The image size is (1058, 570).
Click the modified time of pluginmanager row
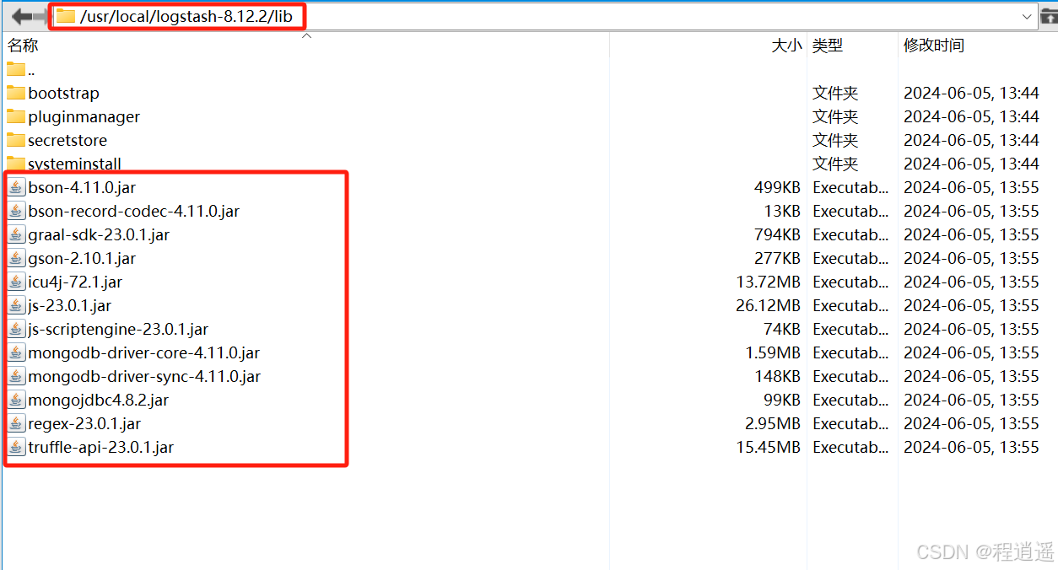[971, 116]
